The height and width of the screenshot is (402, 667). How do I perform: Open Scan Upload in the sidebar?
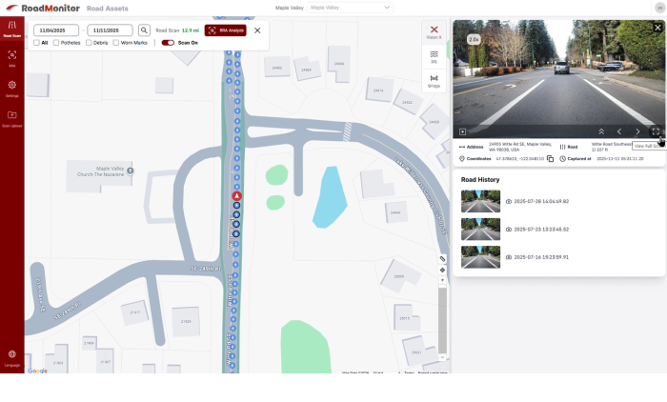coord(11,119)
